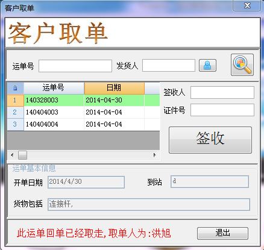Select row with waybill 140328003
The width and height of the screenshot is (264, 250).
pos(83,100)
